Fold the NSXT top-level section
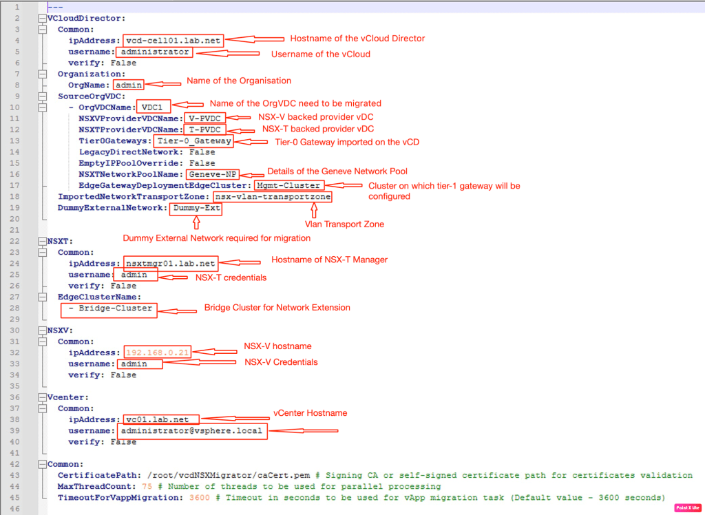The height and width of the screenshot is (515, 705). click(x=43, y=242)
